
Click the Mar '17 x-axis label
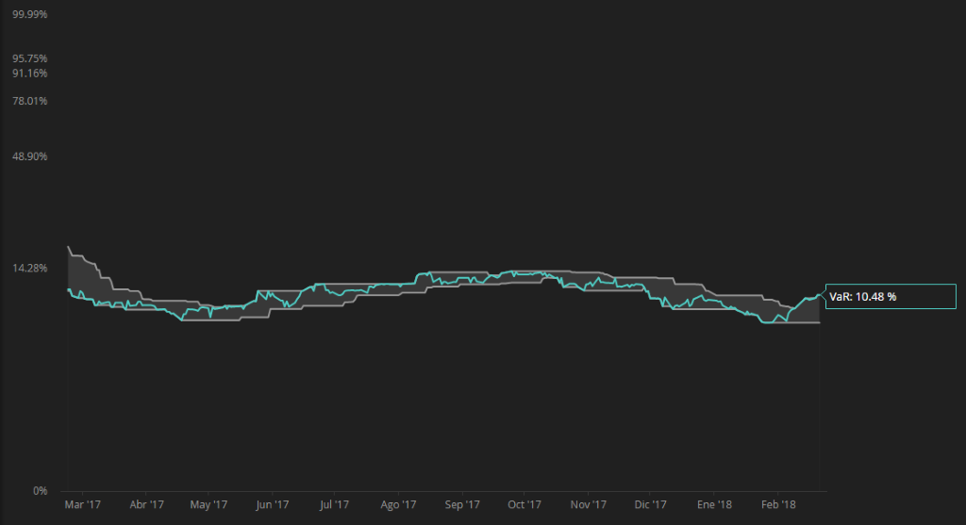click(x=82, y=505)
